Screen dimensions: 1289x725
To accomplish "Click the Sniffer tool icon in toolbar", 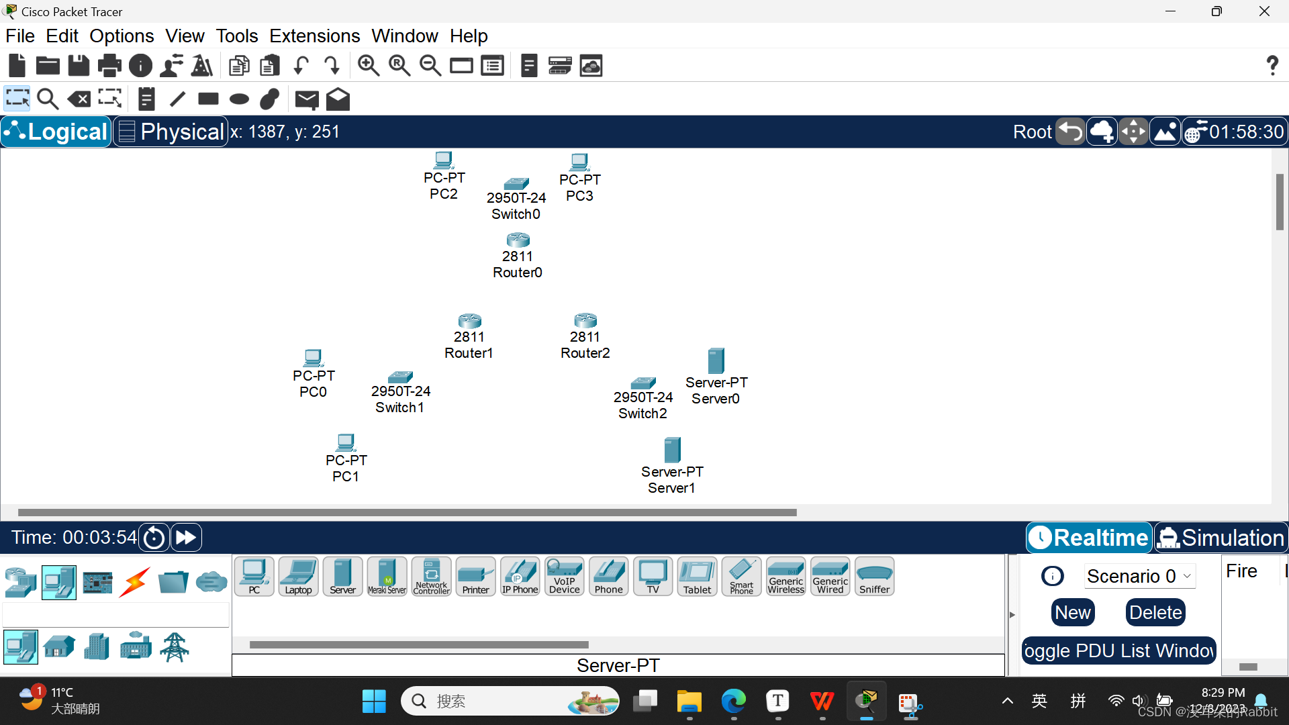I will point(874,576).
